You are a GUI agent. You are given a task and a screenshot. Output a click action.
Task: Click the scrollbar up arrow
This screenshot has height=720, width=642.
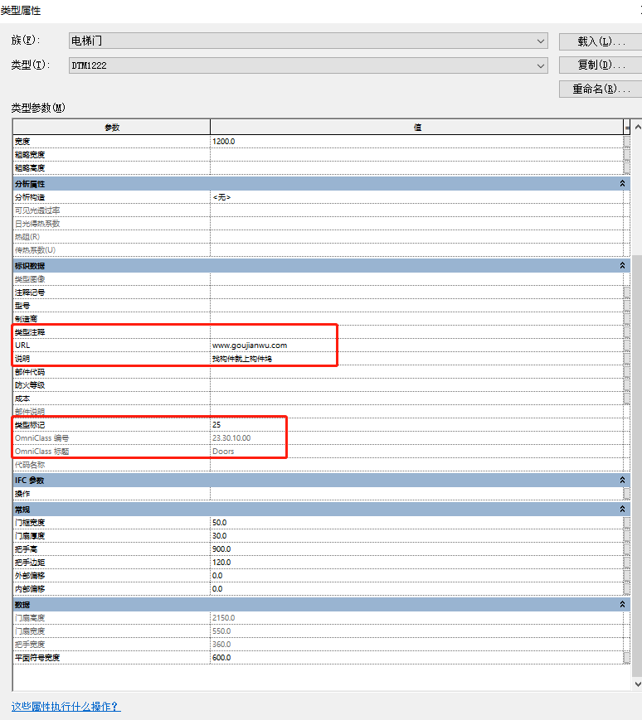tap(637, 128)
